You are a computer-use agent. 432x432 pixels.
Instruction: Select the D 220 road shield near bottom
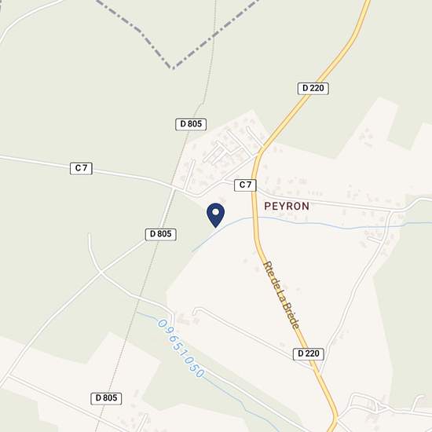pyautogui.click(x=309, y=353)
